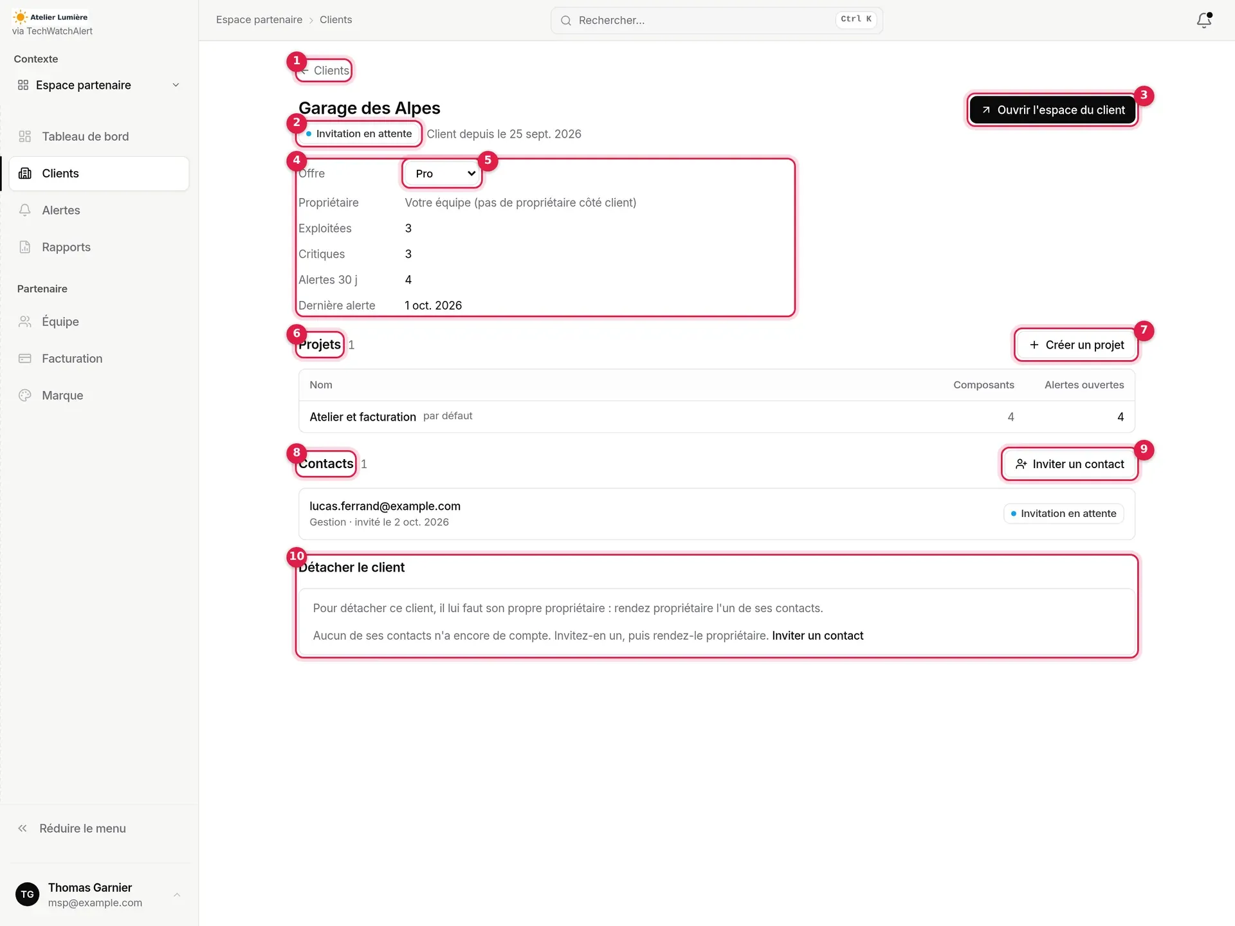Click the Rechercher search field
This screenshot has width=1235, height=926.
click(717, 20)
